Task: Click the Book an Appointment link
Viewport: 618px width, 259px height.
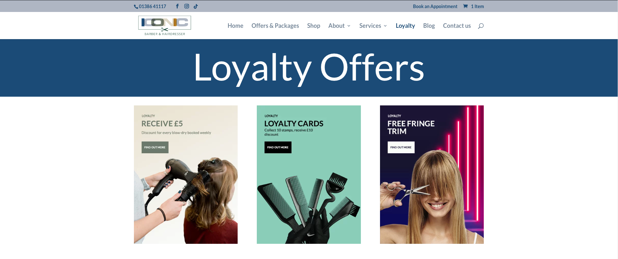Action: tap(435, 6)
